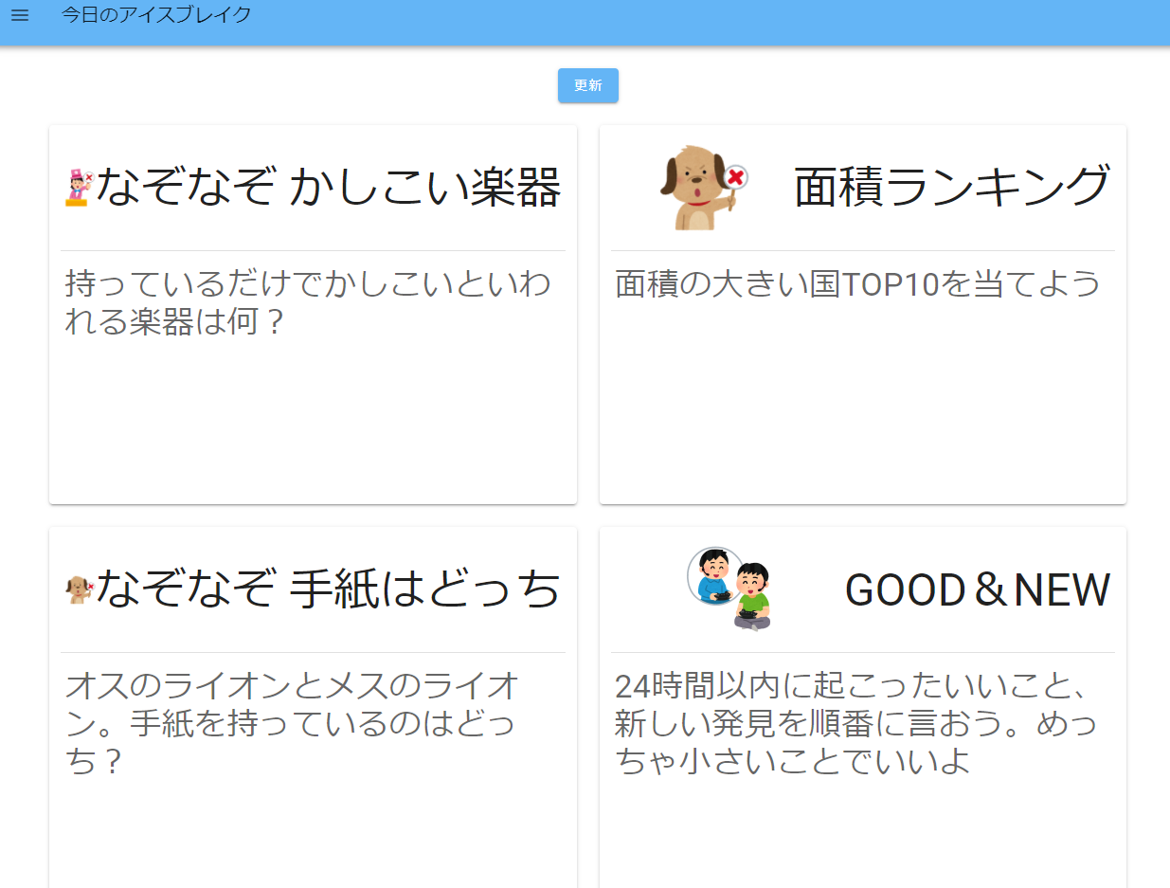1170x888 pixels.
Task: Click the description starting 24時間以内に起こったいいこと
Action: pyautogui.click(x=856, y=723)
